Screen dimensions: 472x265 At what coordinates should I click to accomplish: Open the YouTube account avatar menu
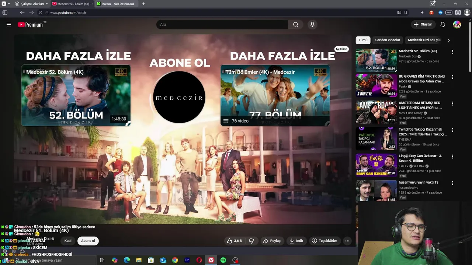(x=457, y=25)
